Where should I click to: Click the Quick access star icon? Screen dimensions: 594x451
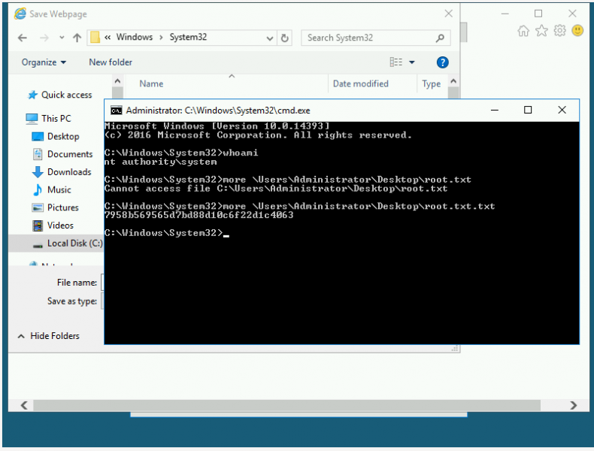(32, 95)
